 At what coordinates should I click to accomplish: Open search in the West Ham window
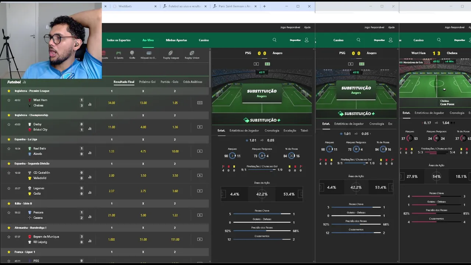pyautogui.click(x=439, y=40)
